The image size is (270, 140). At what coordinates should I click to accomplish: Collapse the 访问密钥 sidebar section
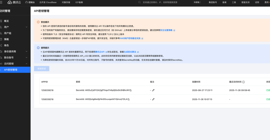(26, 64)
